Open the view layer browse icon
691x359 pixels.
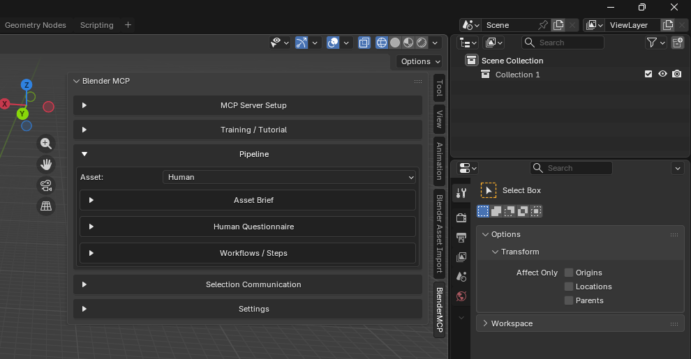click(594, 25)
